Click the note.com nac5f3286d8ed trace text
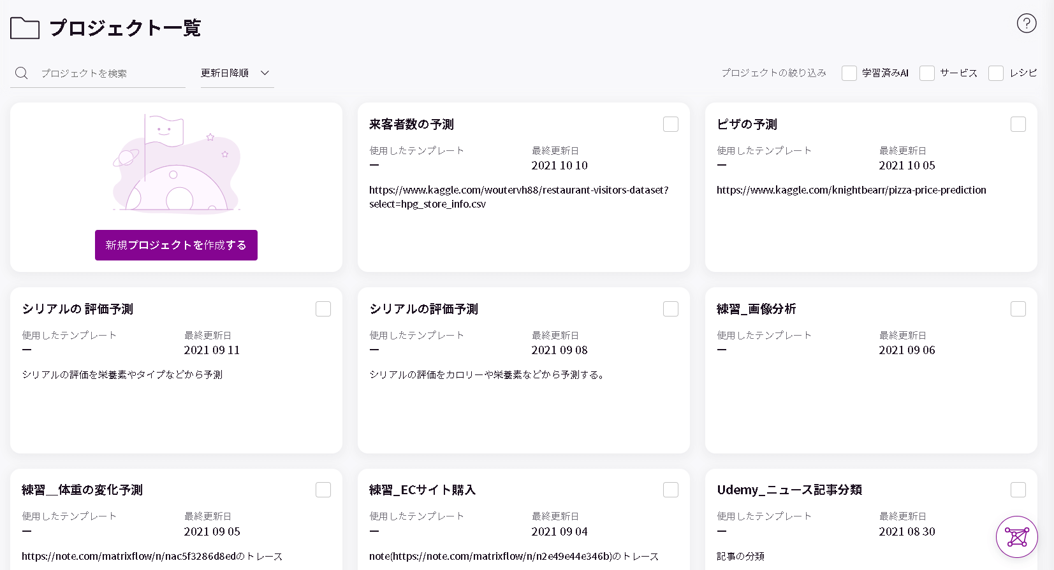Viewport: 1054px width, 570px height. (152, 556)
